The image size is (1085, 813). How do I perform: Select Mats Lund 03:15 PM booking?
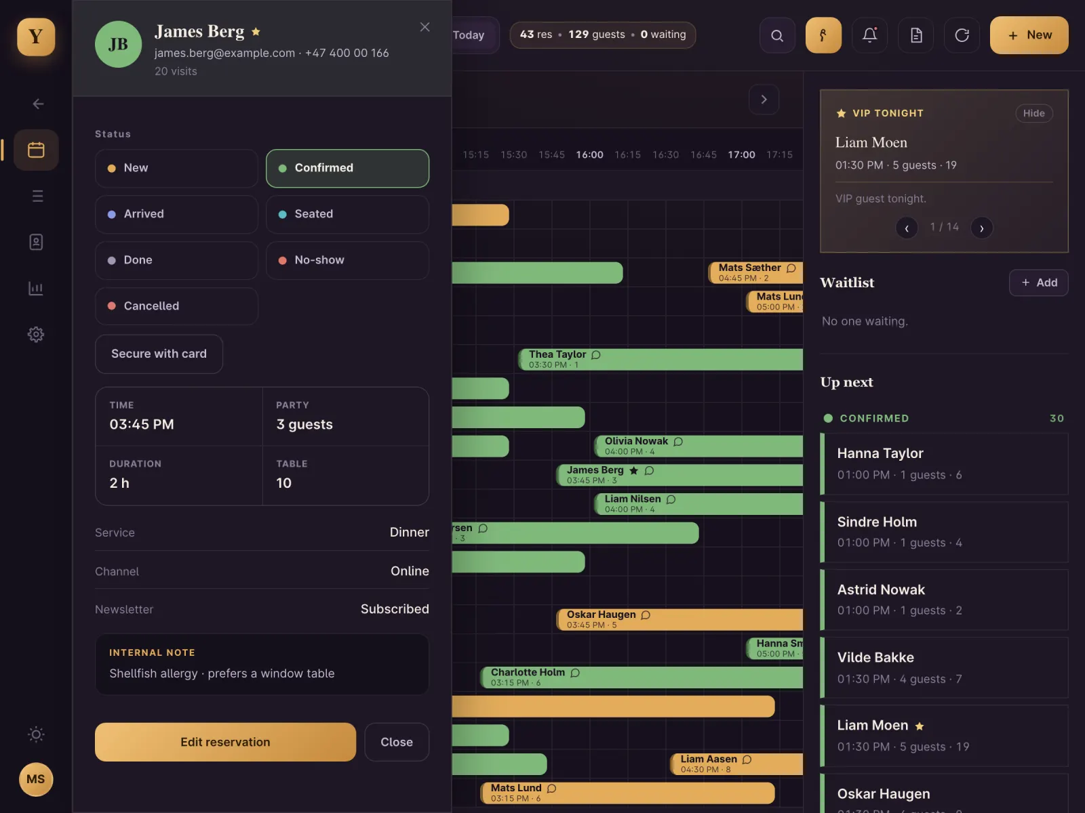click(628, 793)
